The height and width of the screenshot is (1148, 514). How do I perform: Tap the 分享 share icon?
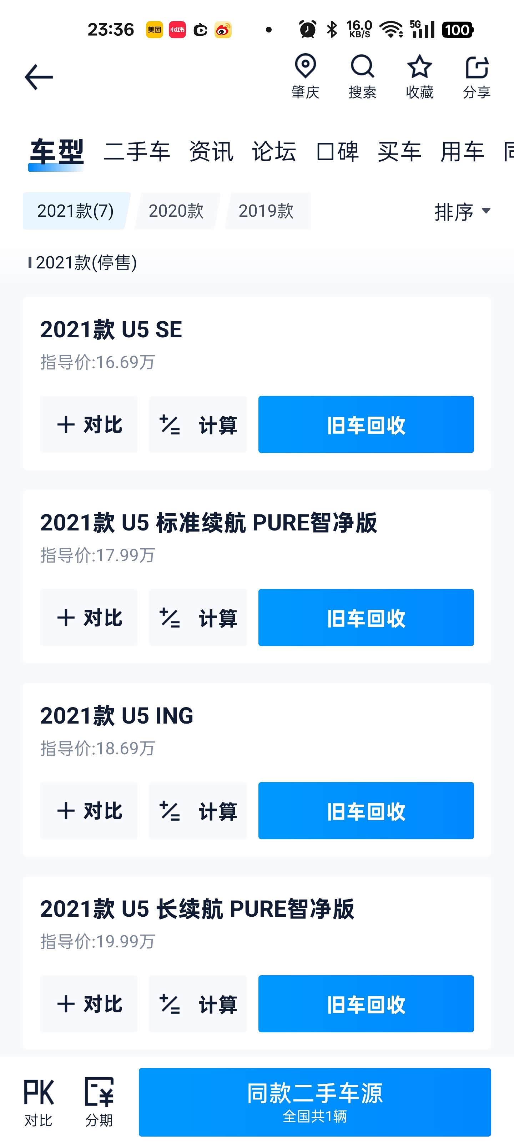(x=477, y=76)
